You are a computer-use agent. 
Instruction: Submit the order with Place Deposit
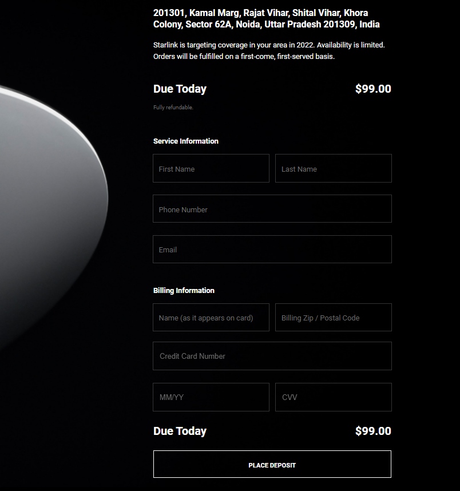tap(272, 464)
